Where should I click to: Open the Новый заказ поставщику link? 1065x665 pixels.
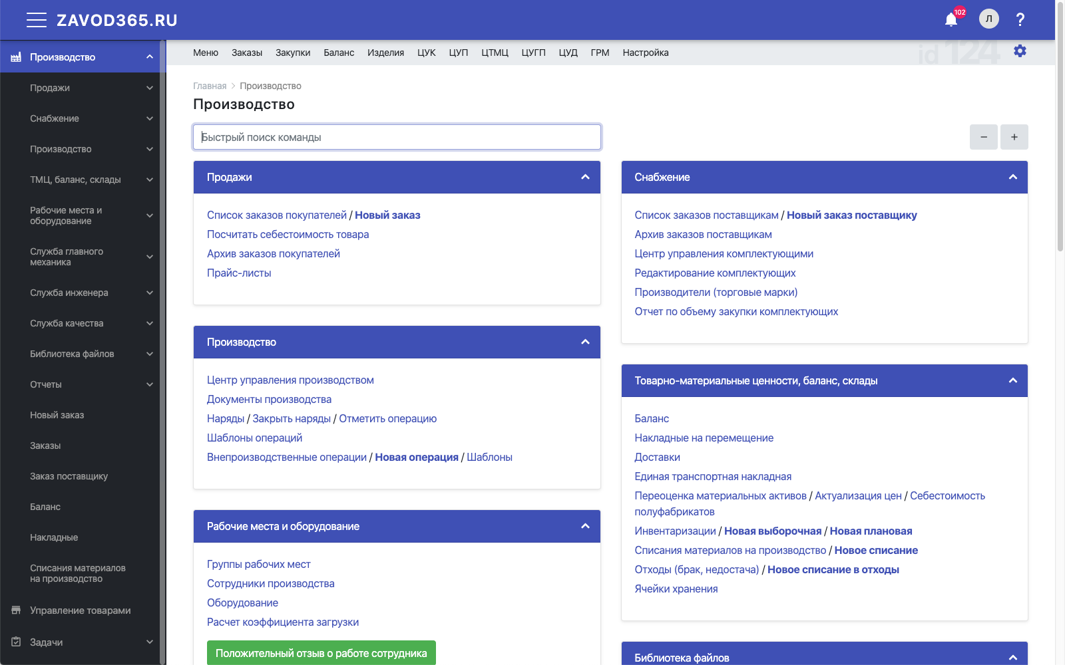point(851,215)
